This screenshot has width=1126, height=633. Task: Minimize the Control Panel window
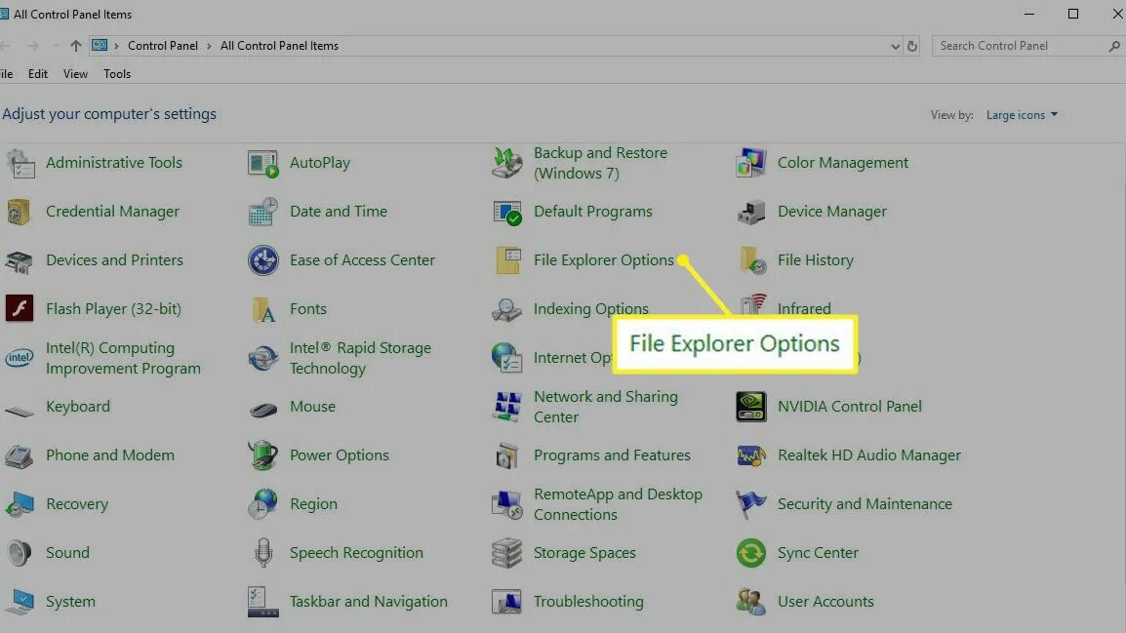(x=1029, y=14)
